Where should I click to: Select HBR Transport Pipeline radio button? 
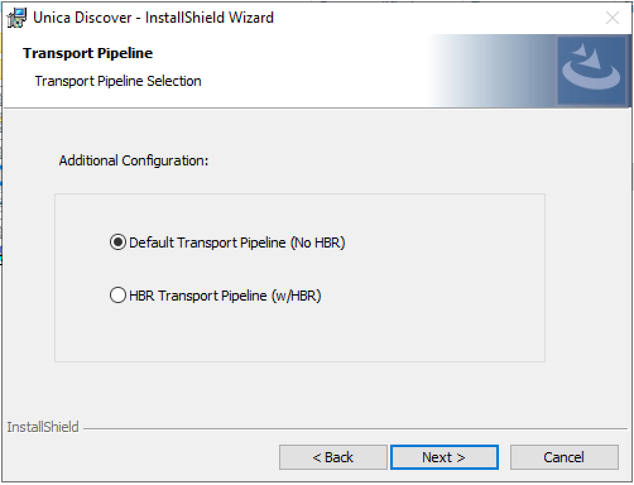[118, 296]
